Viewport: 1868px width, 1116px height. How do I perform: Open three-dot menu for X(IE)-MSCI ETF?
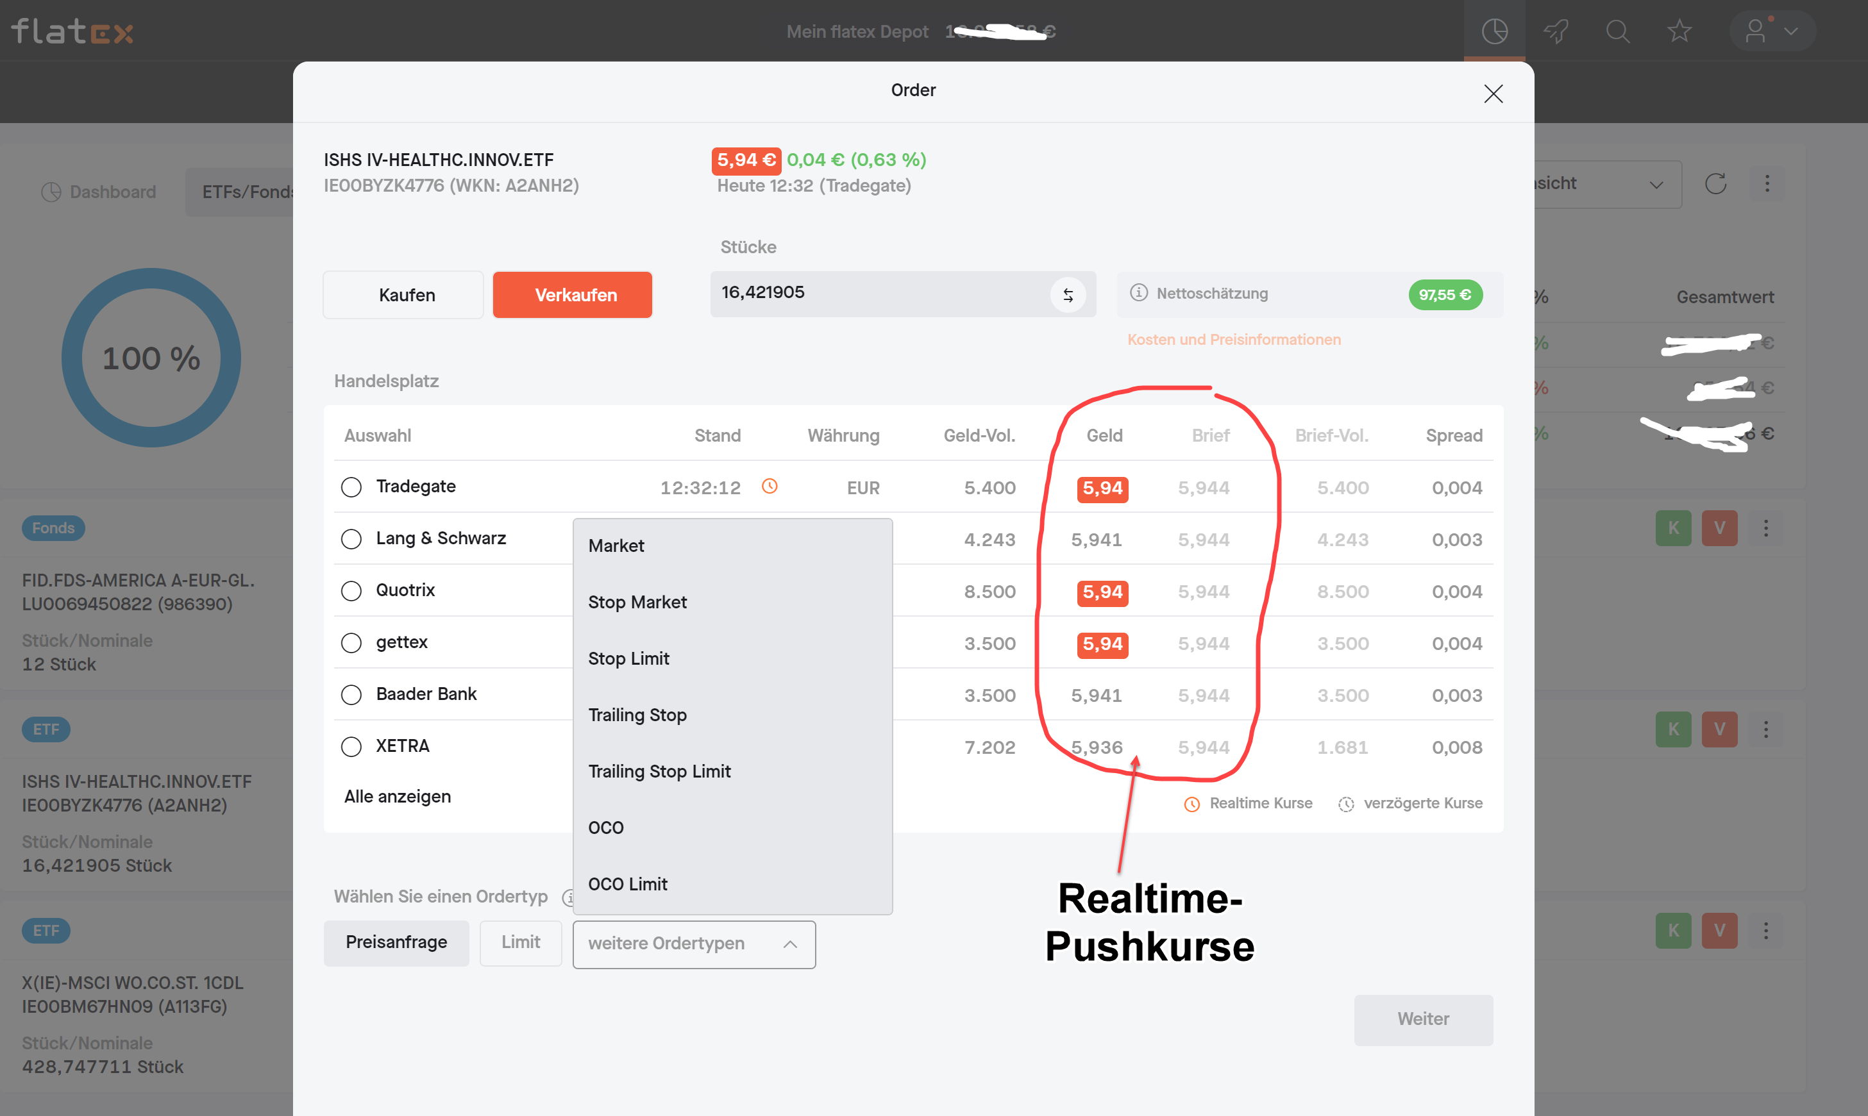pyautogui.click(x=1765, y=930)
